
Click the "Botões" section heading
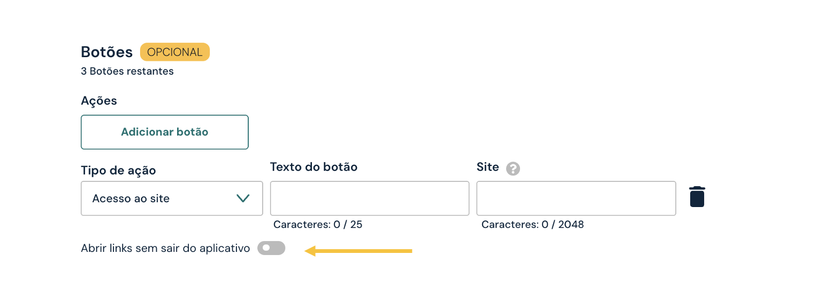[x=107, y=52]
